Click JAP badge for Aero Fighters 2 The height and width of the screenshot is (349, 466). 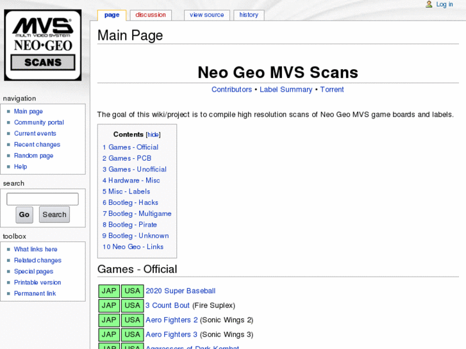click(109, 320)
